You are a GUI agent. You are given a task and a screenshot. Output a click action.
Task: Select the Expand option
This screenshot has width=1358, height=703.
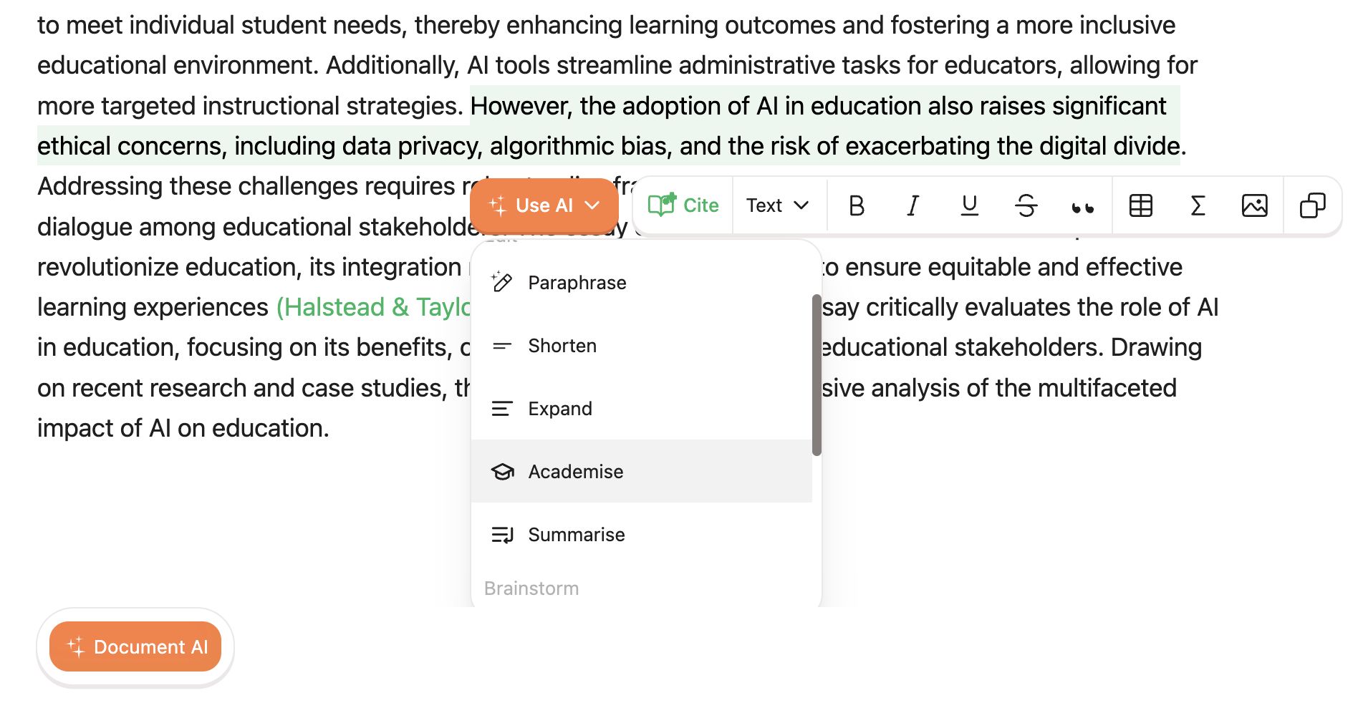click(x=559, y=409)
